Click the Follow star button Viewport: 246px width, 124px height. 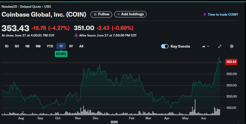101,15
